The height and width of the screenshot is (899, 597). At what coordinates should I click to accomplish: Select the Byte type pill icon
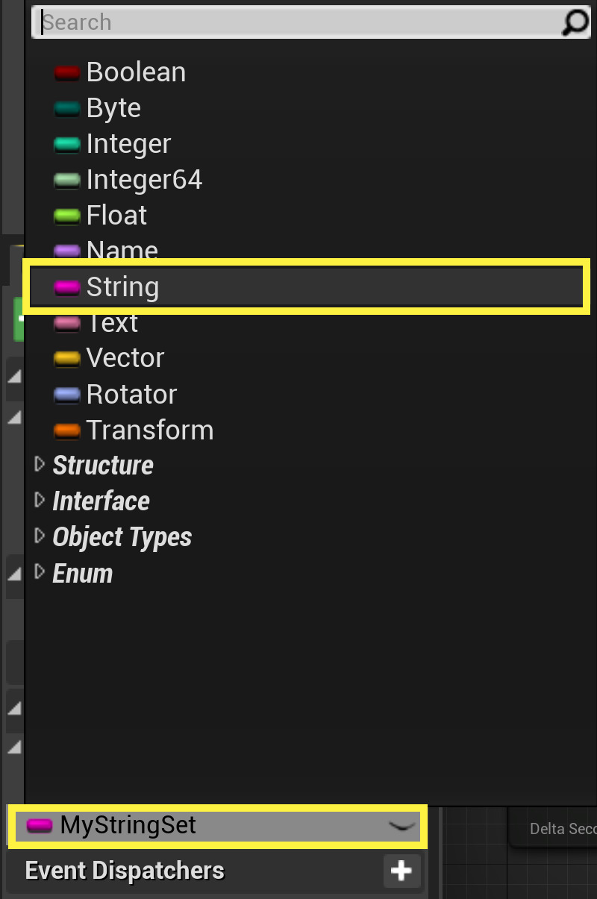point(68,107)
